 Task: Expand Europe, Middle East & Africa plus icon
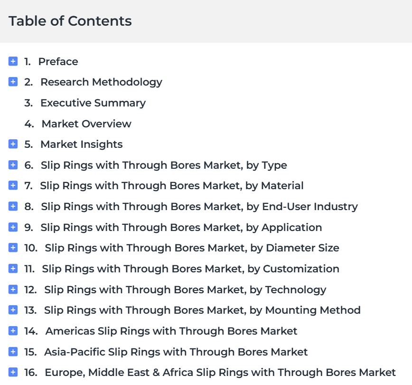click(x=13, y=372)
